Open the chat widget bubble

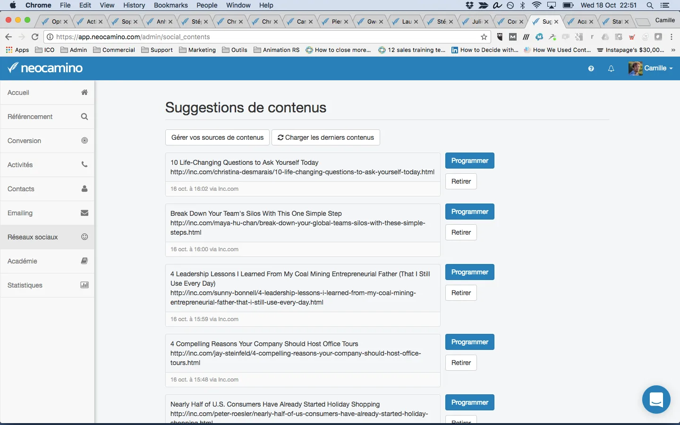point(656,399)
